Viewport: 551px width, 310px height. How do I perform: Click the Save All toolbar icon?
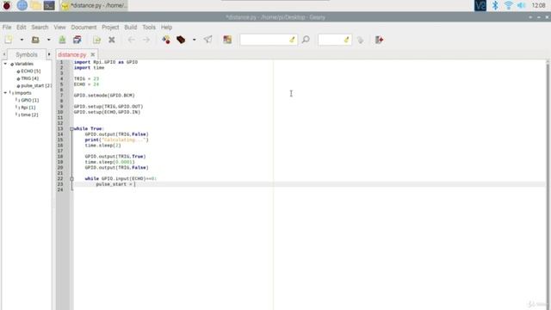coord(77,40)
